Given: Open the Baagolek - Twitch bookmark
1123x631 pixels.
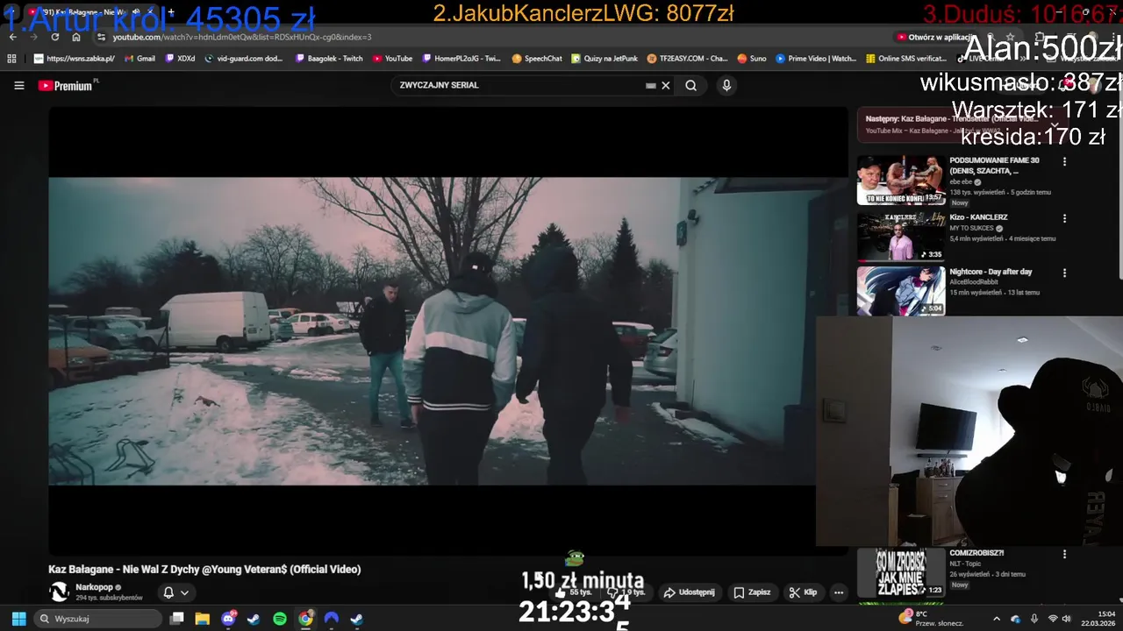Looking at the screenshot, I should (x=329, y=59).
